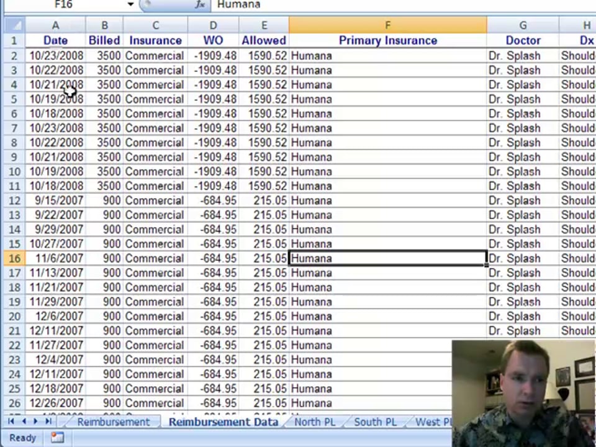Click Commercial cell in row 3
The height and width of the screenshot is (447, 596).
pyautogui.click(x=155, y=70)
